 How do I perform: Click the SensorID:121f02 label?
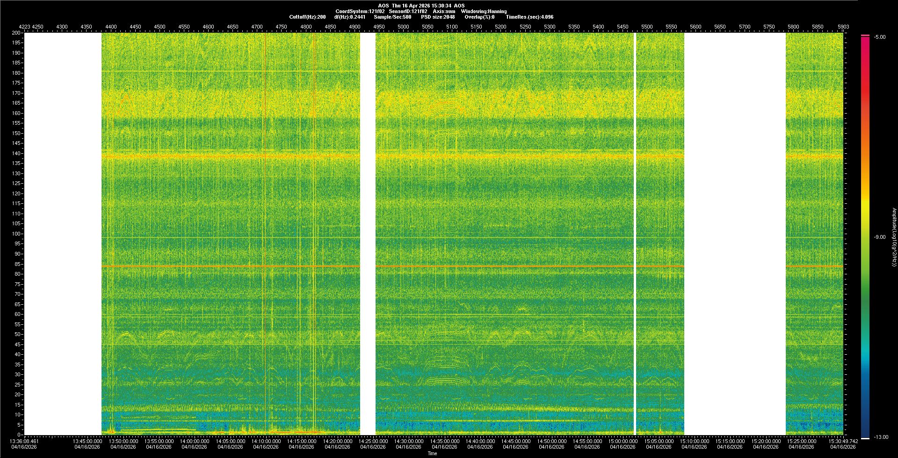coord(408,11)
